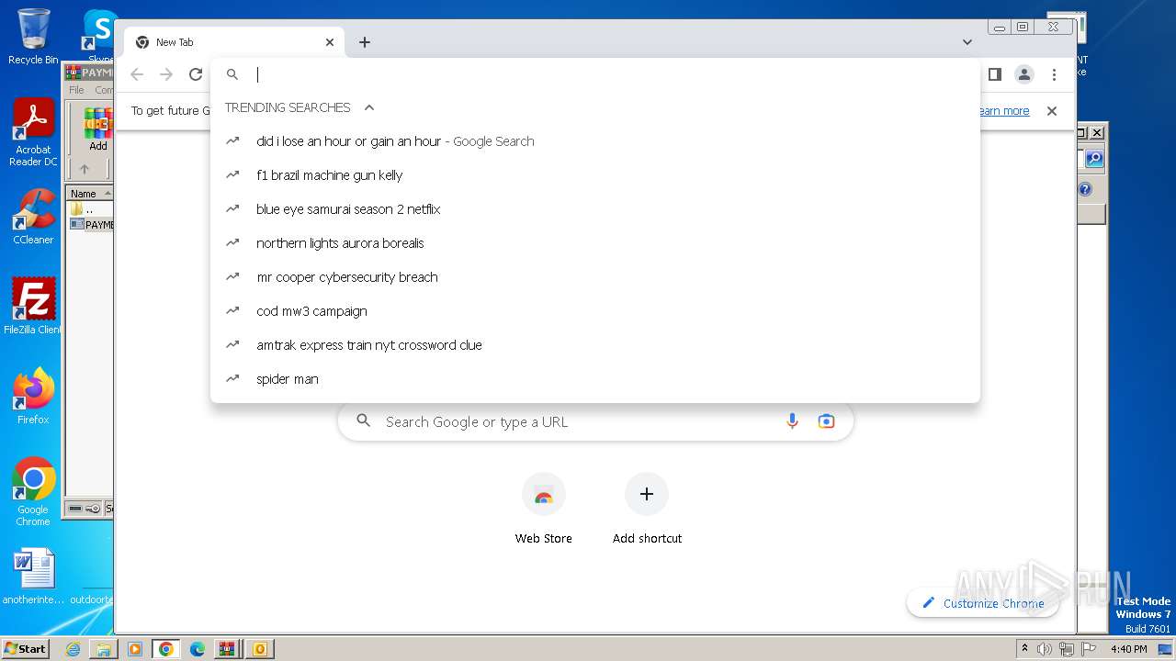Click the search magnifier in the background window

pyautogui.click(x=1093, y=159)
